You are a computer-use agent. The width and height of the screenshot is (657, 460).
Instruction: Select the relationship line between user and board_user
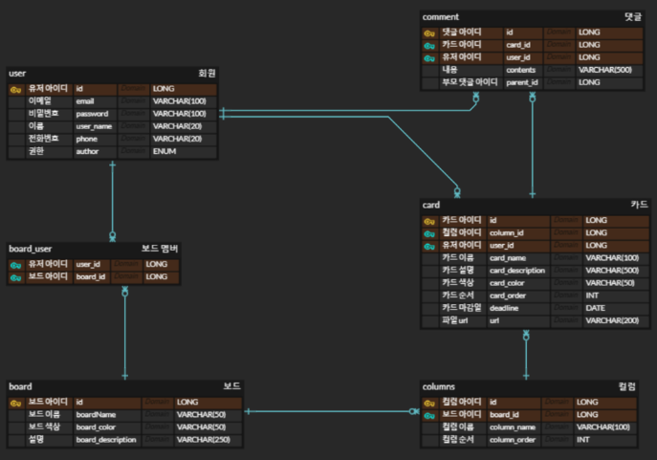(x=112, y=202)
